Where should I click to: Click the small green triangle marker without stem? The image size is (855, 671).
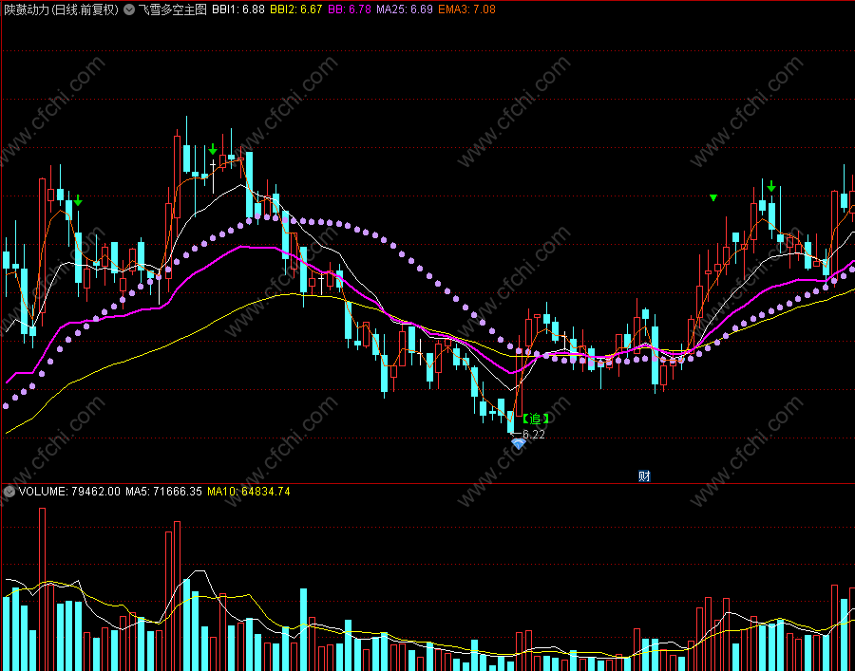(713, 197)
